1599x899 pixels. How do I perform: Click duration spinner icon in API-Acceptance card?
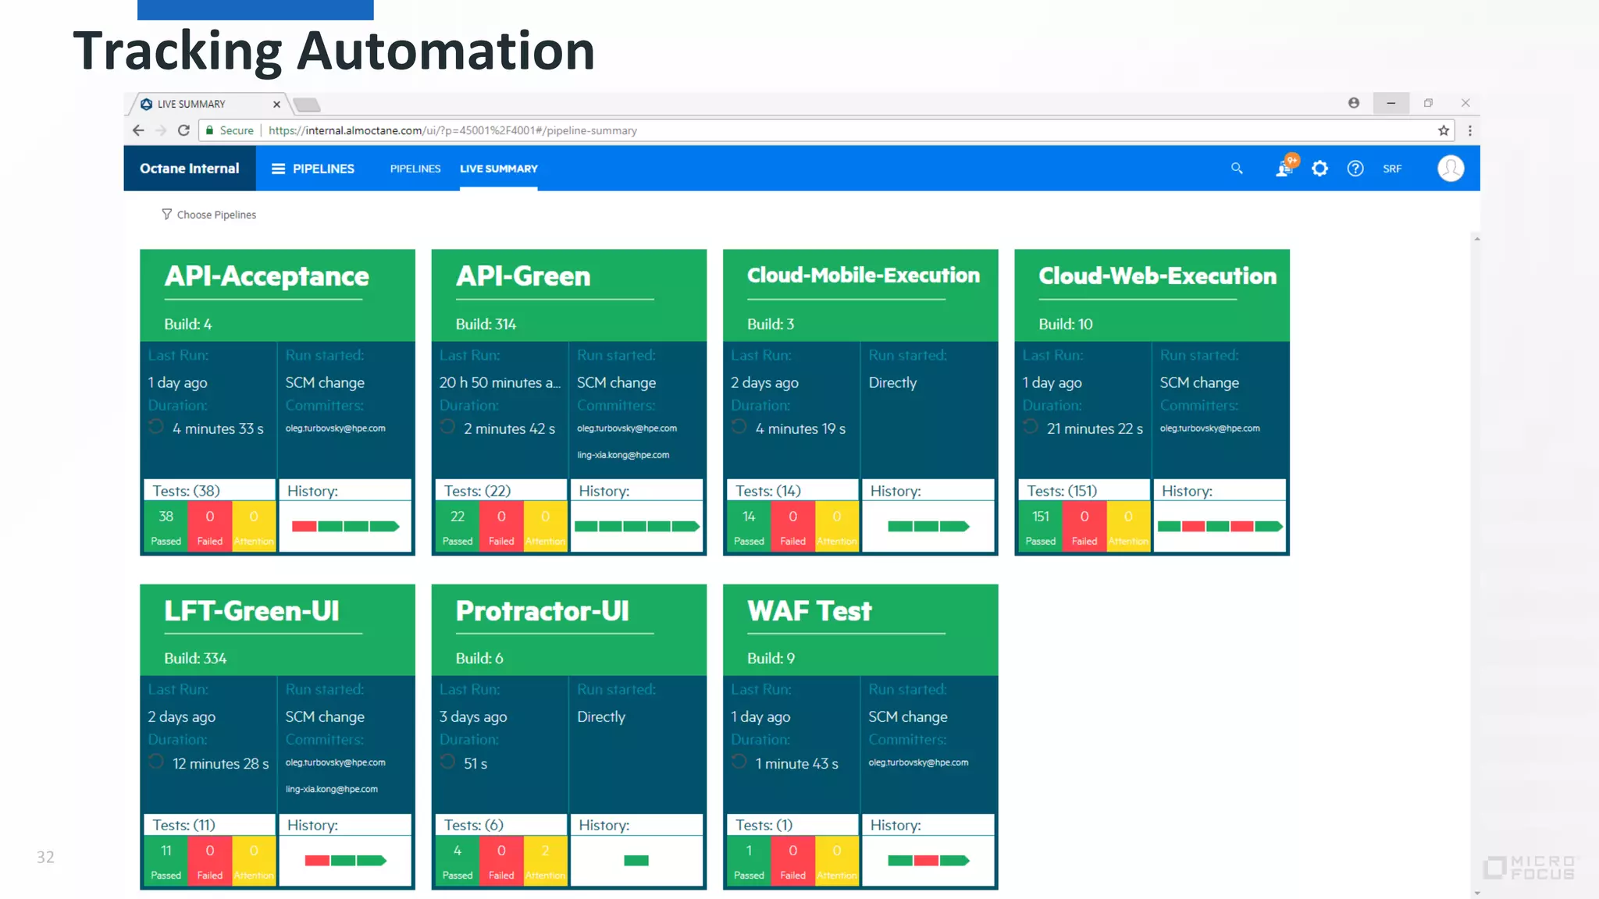156,426
